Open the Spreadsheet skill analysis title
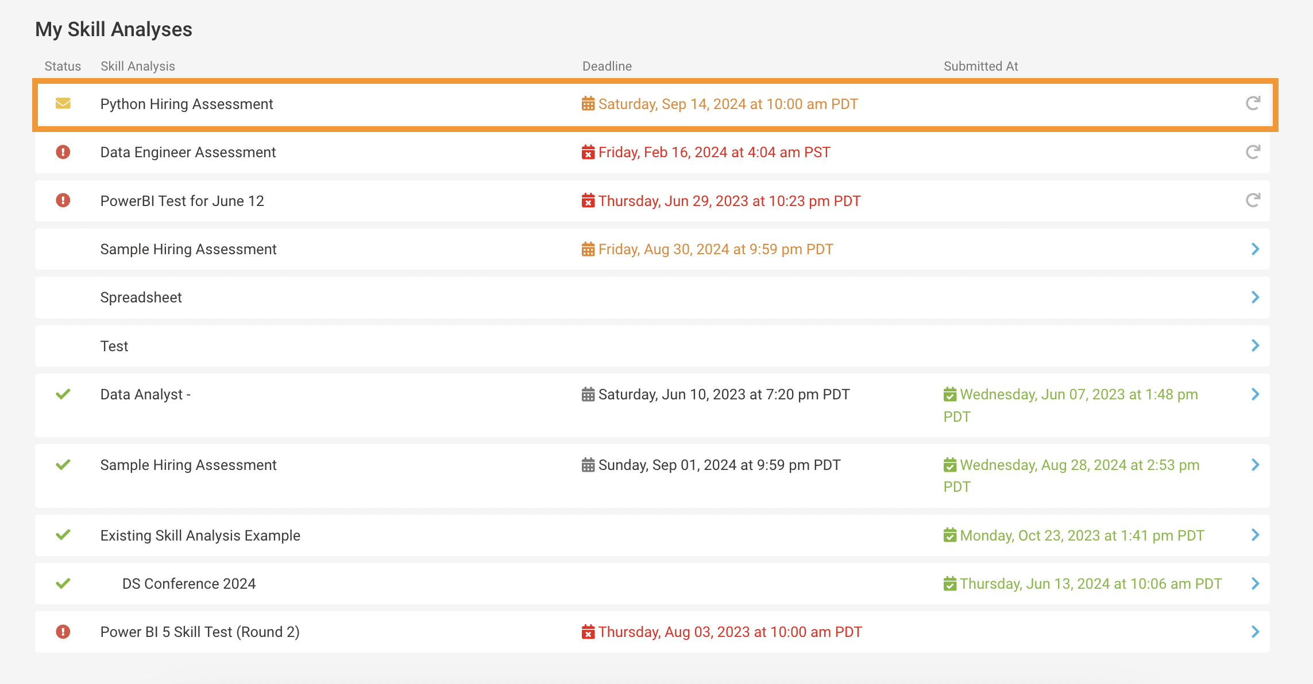Image resolution: width=1313 pixels, height=684 pixels. pyautogui.click(x=141, y=297)
